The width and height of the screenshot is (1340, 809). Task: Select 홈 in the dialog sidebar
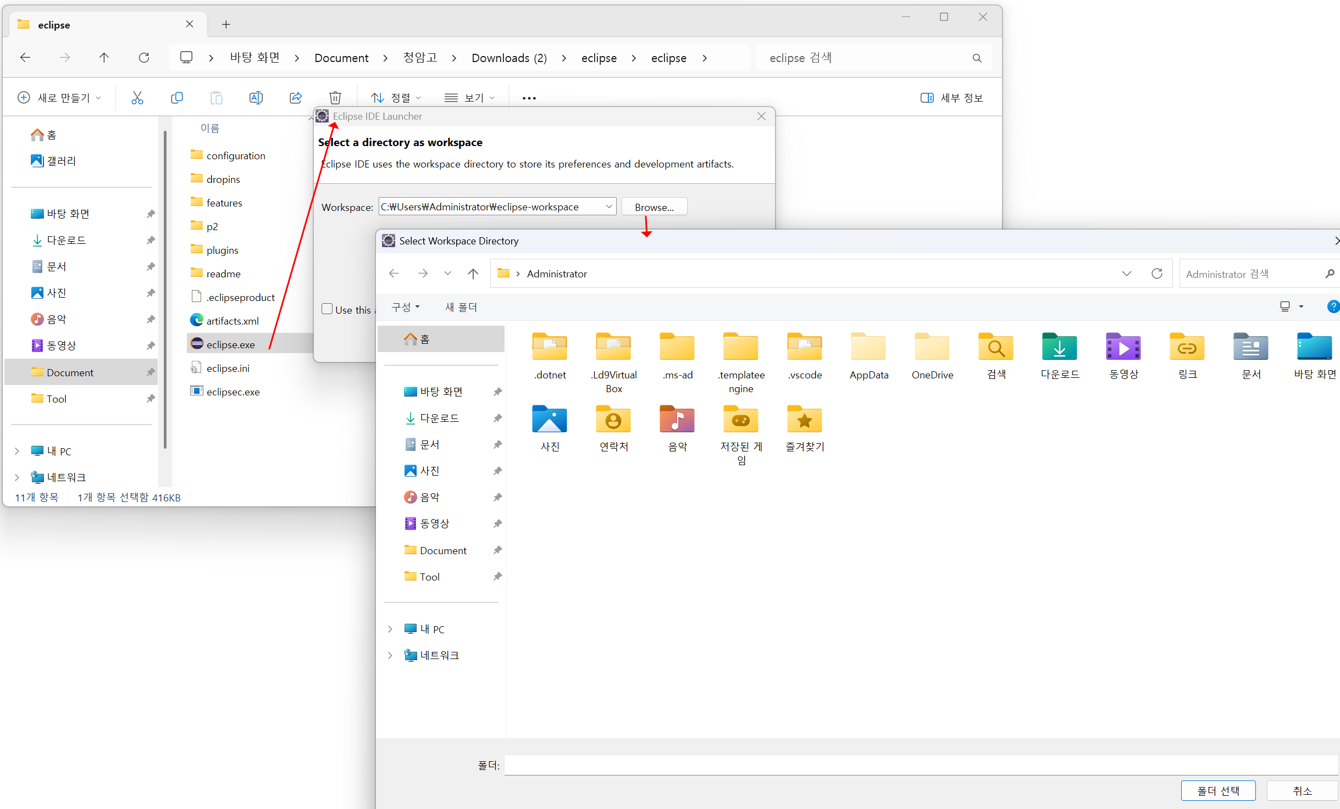point(441,339)
